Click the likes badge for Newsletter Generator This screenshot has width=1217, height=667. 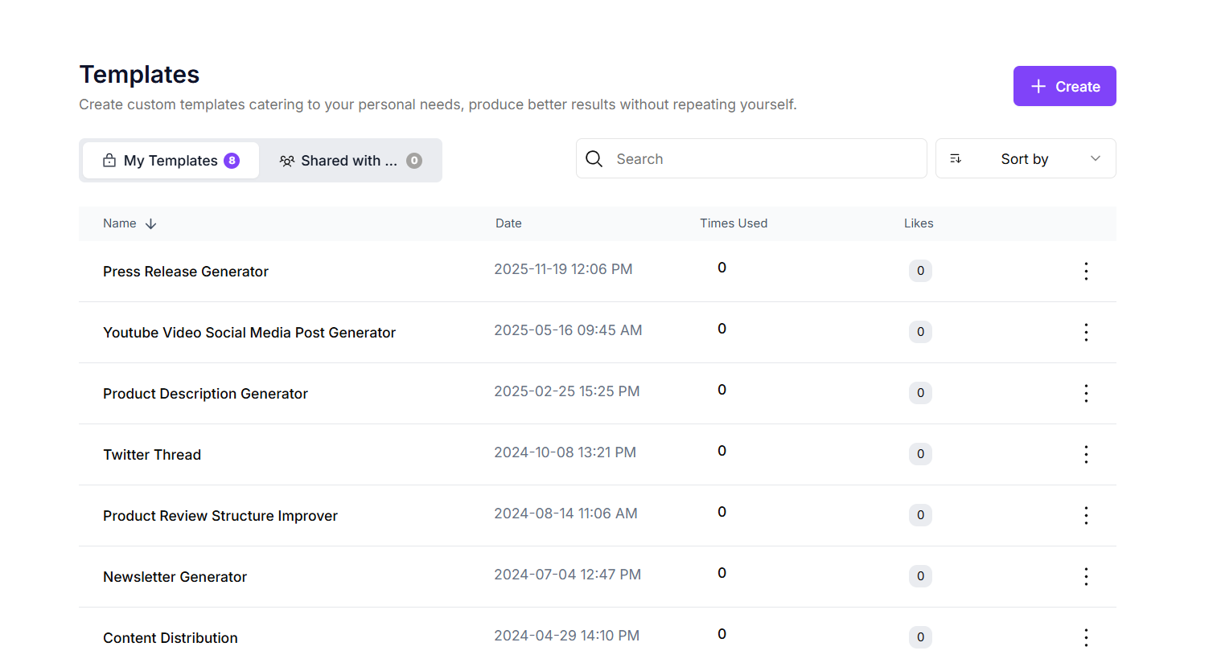(920, 576)
